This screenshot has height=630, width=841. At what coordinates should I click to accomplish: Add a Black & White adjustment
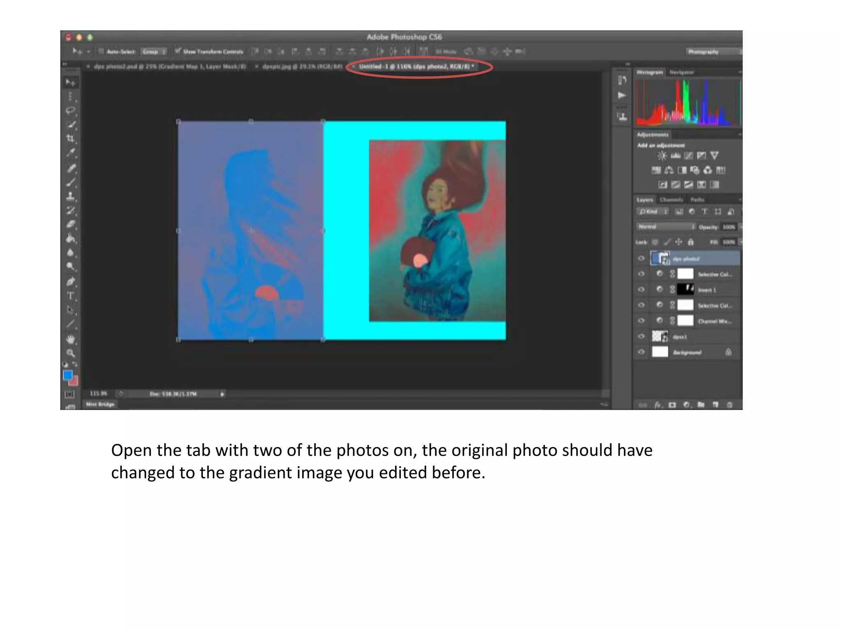tap(682, 170)
